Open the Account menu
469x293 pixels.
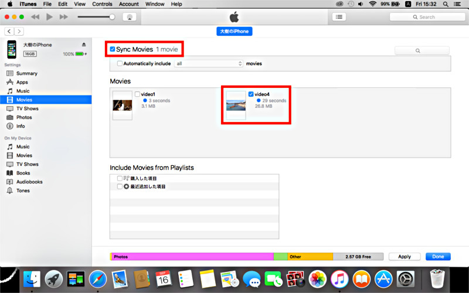click(129, 4)
